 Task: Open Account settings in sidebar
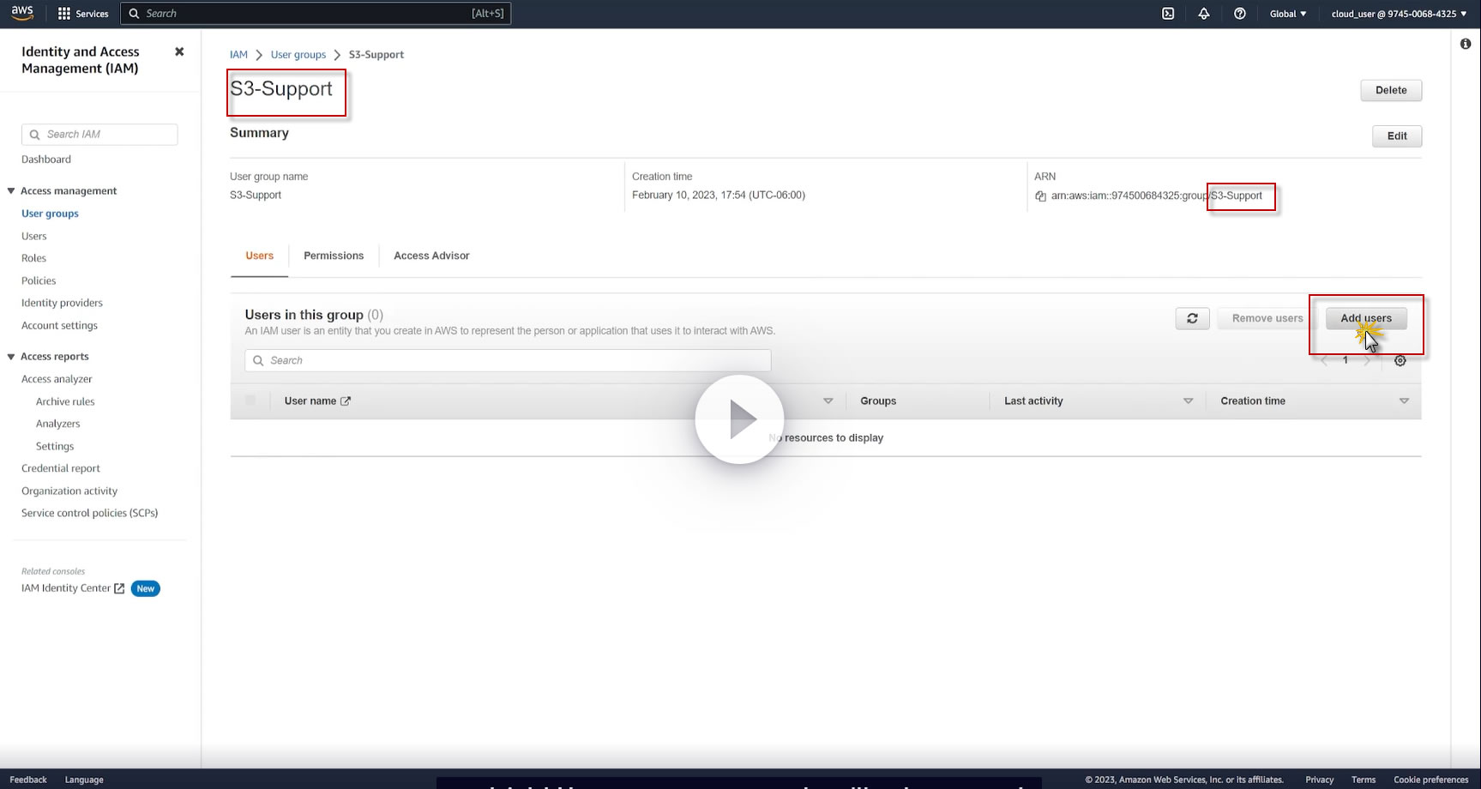[59, 325]
